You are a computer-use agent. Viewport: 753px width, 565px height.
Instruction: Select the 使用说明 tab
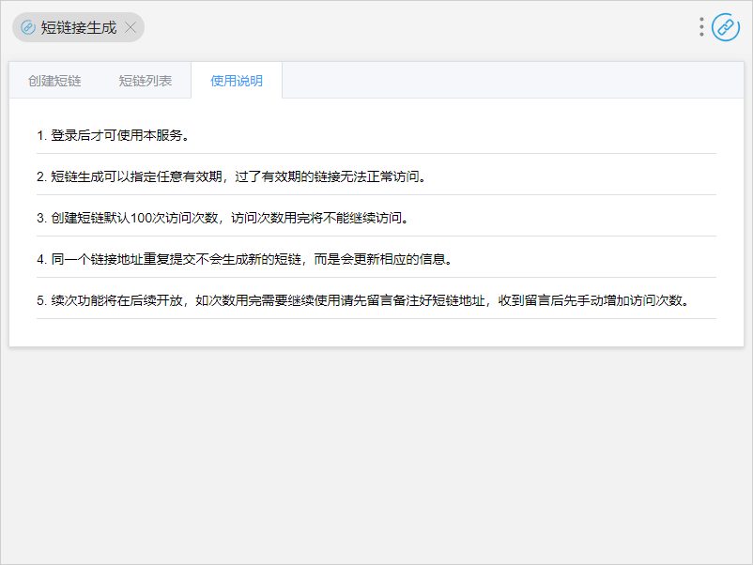click(x=237, y=81)
